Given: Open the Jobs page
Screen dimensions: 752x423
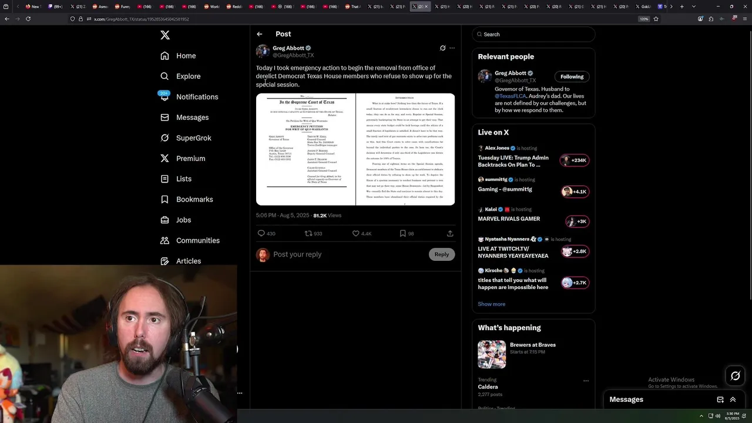Looking at the screenshot, I should pos(176,220).
